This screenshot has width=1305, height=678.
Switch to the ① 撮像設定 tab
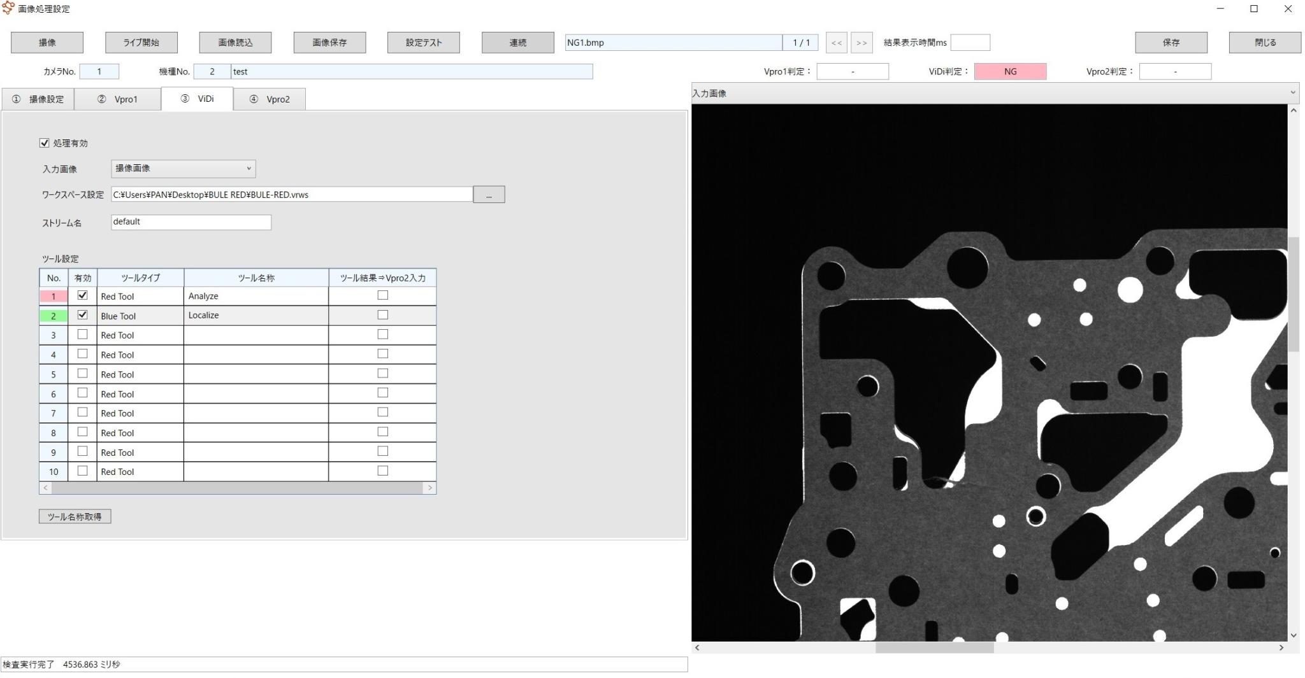coord(37,99)
